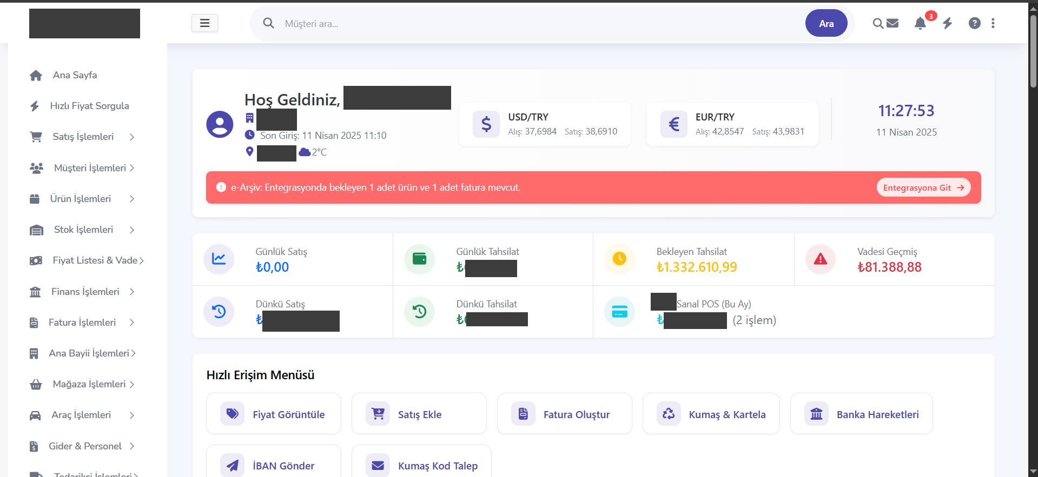This screenshot has height=477, width=1038.
Task: Click the people icon beside Müşteri İşlemleri
Action: [36, 168]
